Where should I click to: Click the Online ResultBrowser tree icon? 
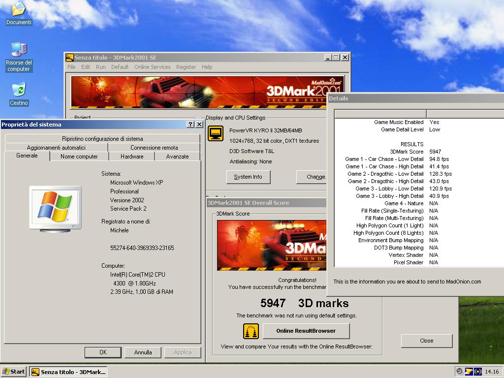pyautogui.click(x=251, y=331)
